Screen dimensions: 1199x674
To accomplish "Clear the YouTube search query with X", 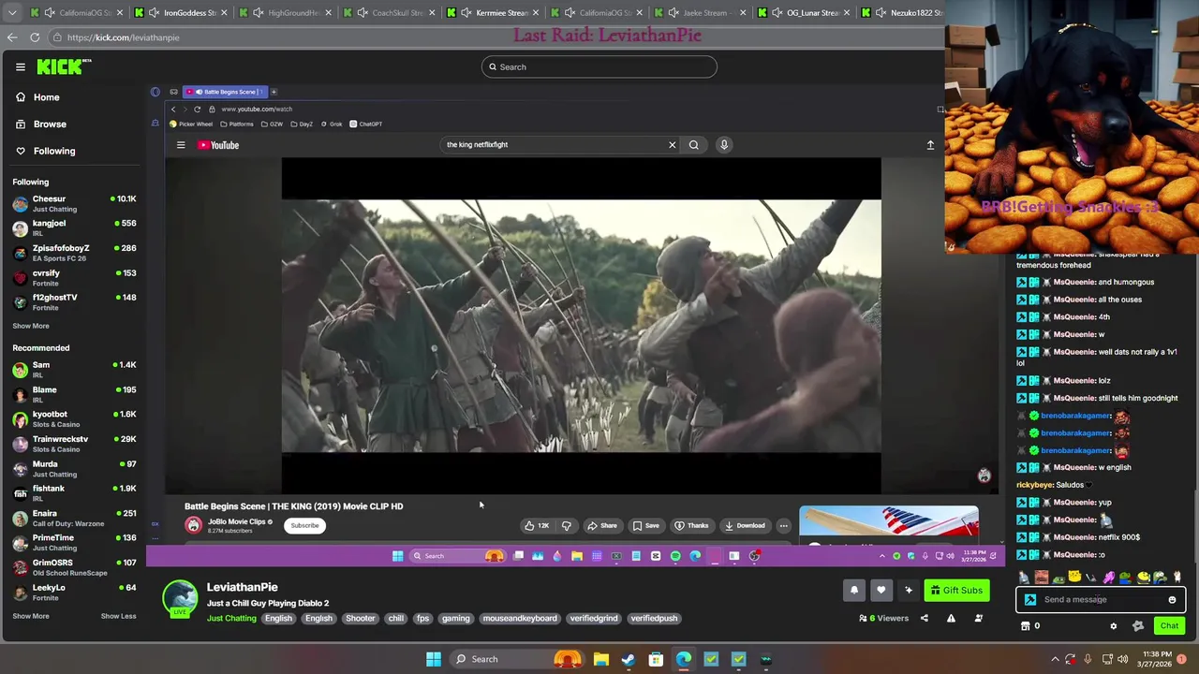I will 672,144.
